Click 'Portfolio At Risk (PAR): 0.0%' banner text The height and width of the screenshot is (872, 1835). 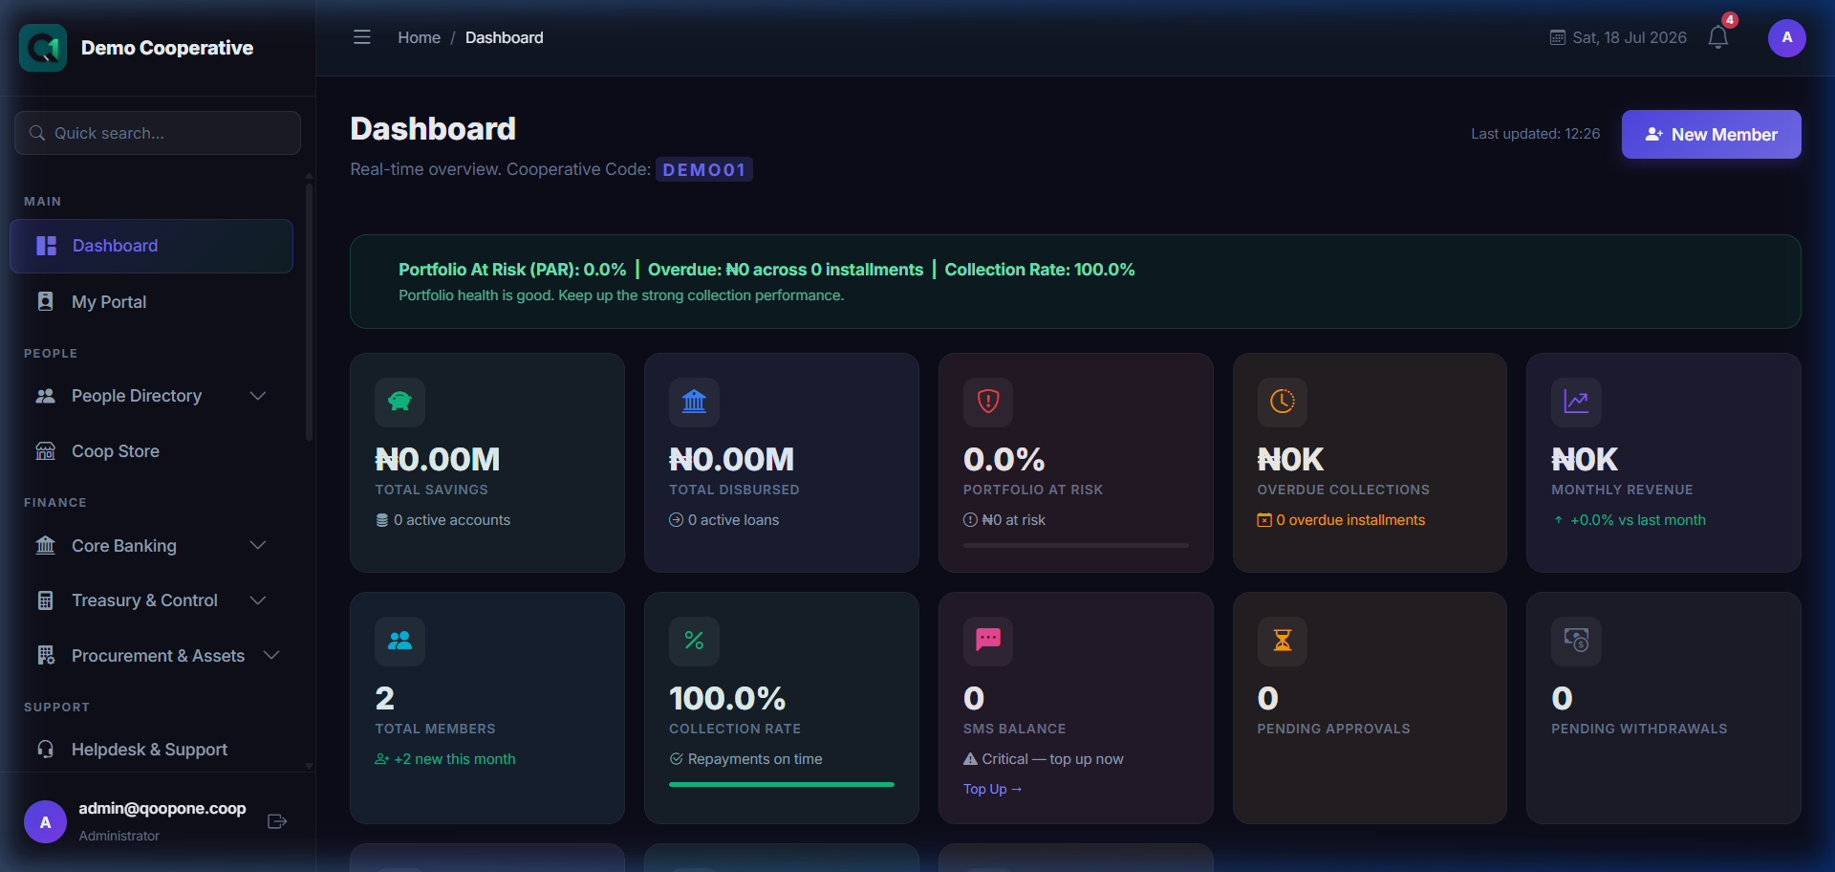coord(512,270)
